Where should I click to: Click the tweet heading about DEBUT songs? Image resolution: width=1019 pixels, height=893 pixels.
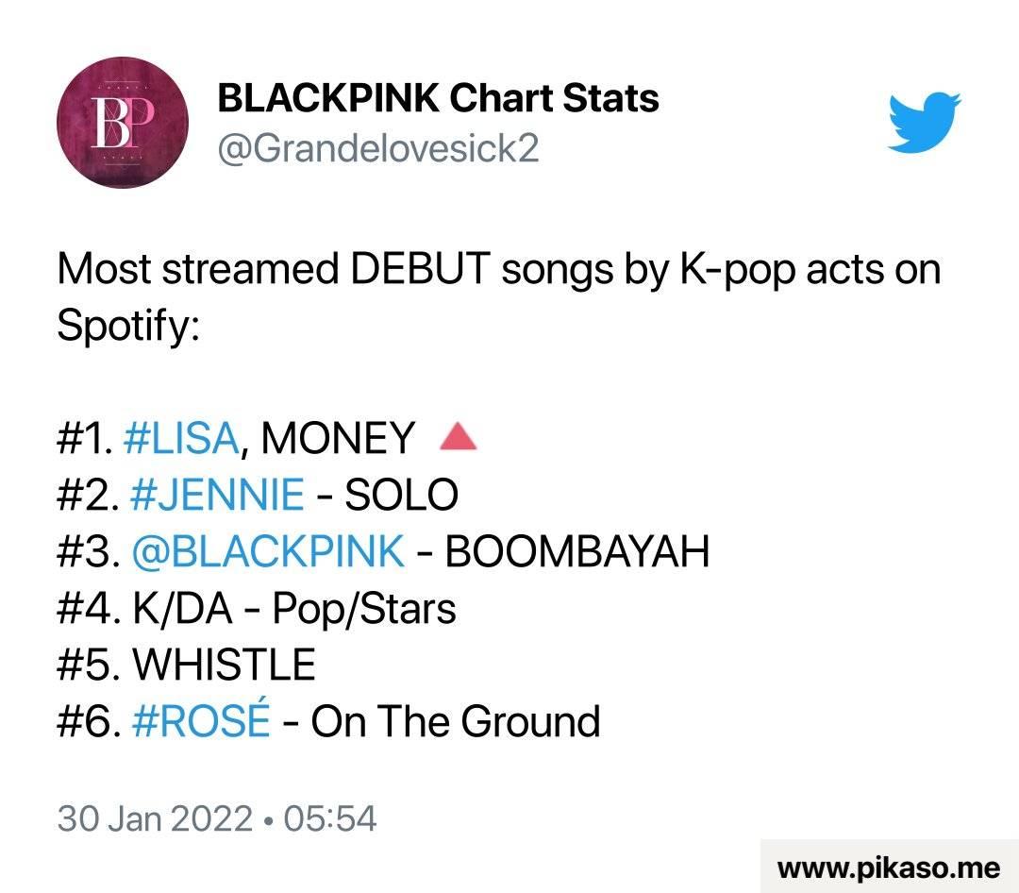pyautogui.click(x=498, y=296)
